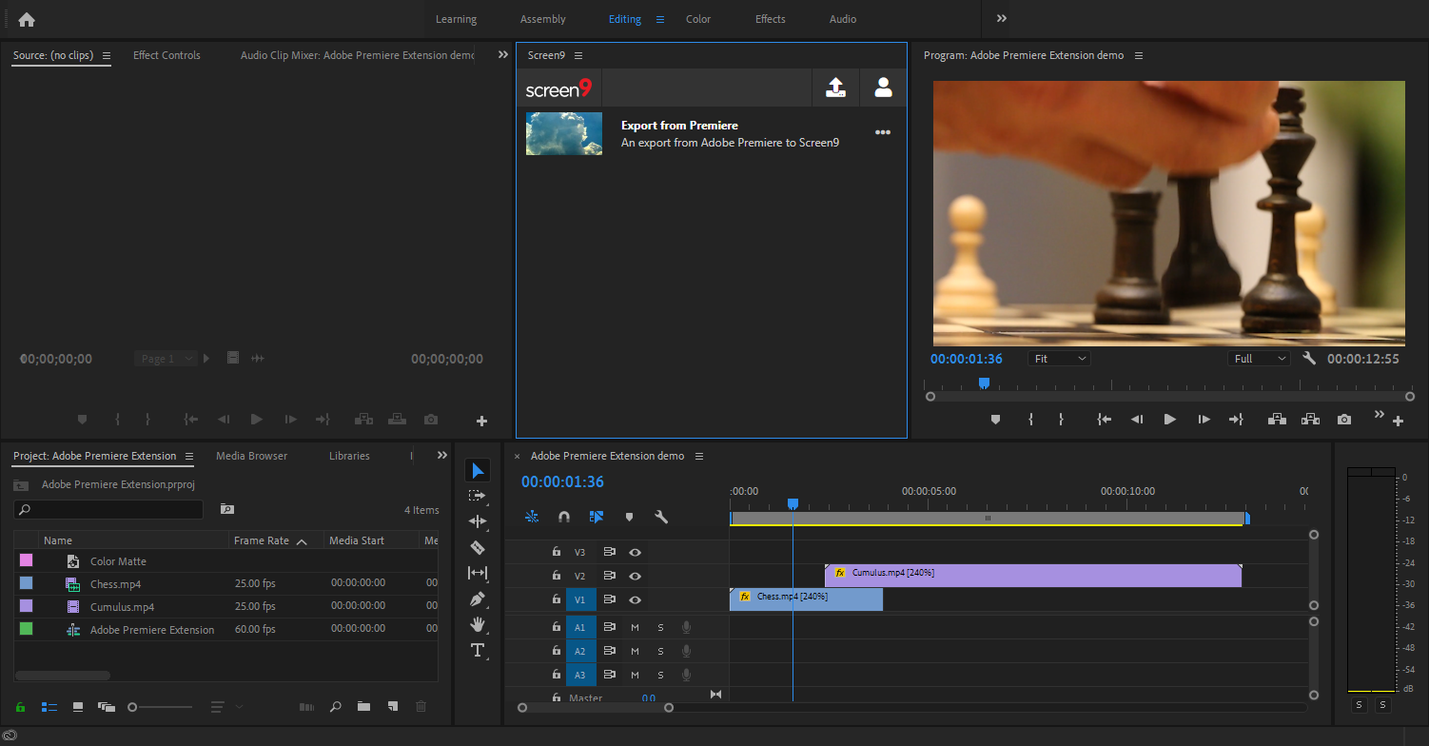Open Program Monitor settings wrench

click(x=1309, y=359)
